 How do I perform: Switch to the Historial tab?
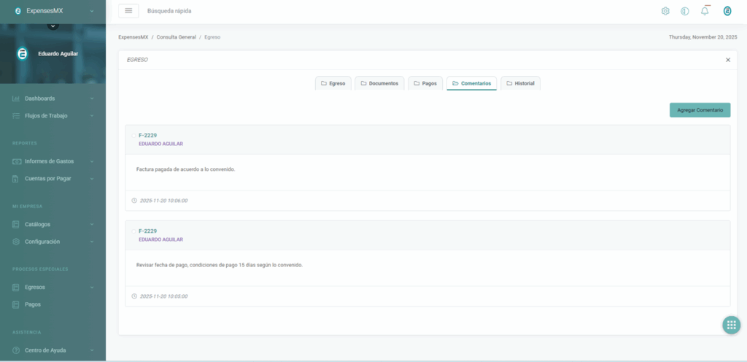(520, 83)
